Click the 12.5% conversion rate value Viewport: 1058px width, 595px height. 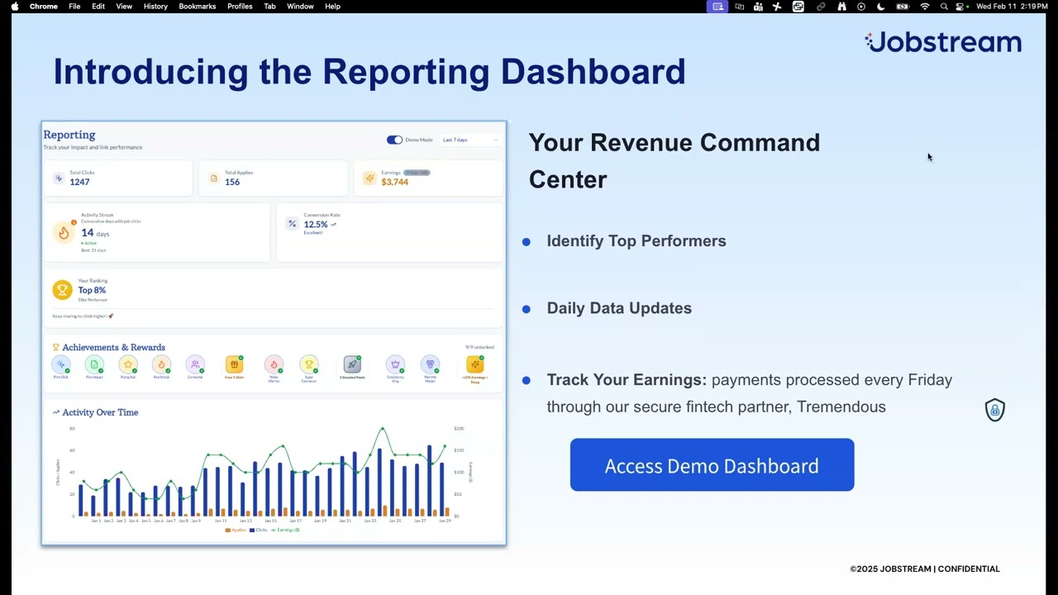click(x=316, y=224)
